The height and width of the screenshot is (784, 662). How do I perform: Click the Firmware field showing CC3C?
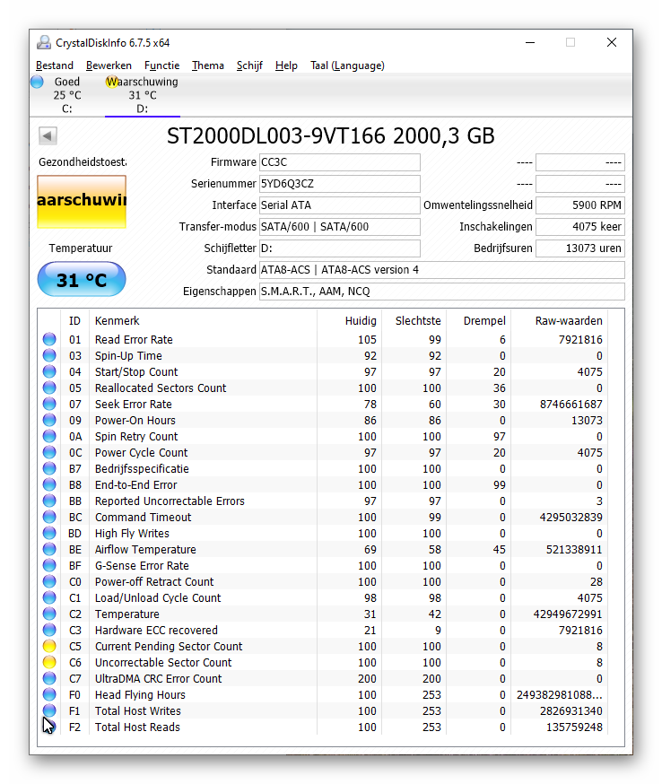click(x=338, y=162)
